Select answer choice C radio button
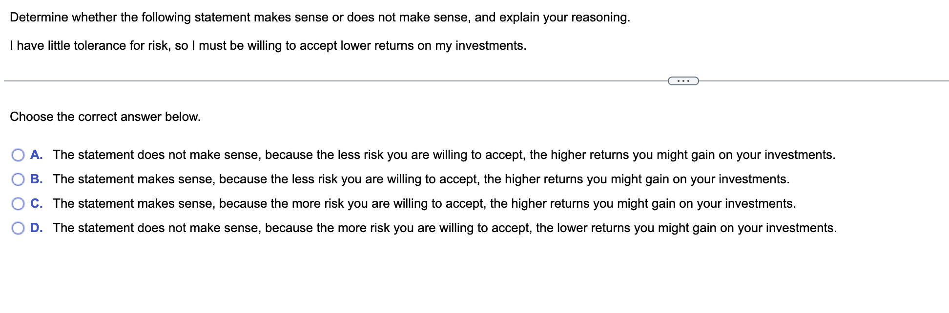 pos(18,204)
